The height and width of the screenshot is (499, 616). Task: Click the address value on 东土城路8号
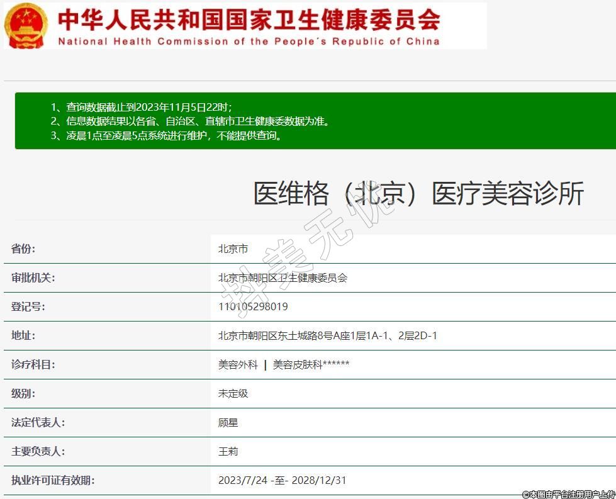point(327,335)
